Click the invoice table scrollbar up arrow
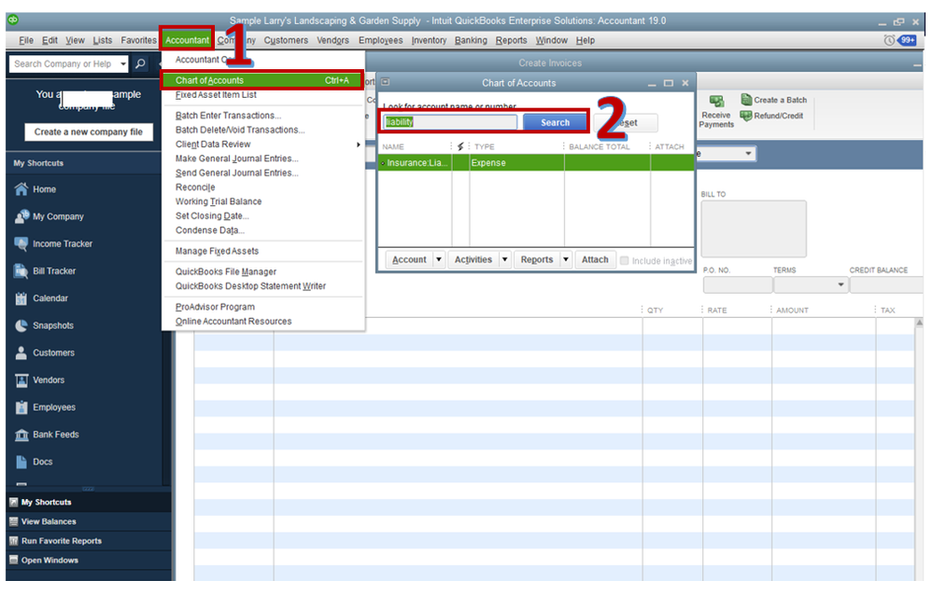The image size is (933, 594). coord(919,323)
